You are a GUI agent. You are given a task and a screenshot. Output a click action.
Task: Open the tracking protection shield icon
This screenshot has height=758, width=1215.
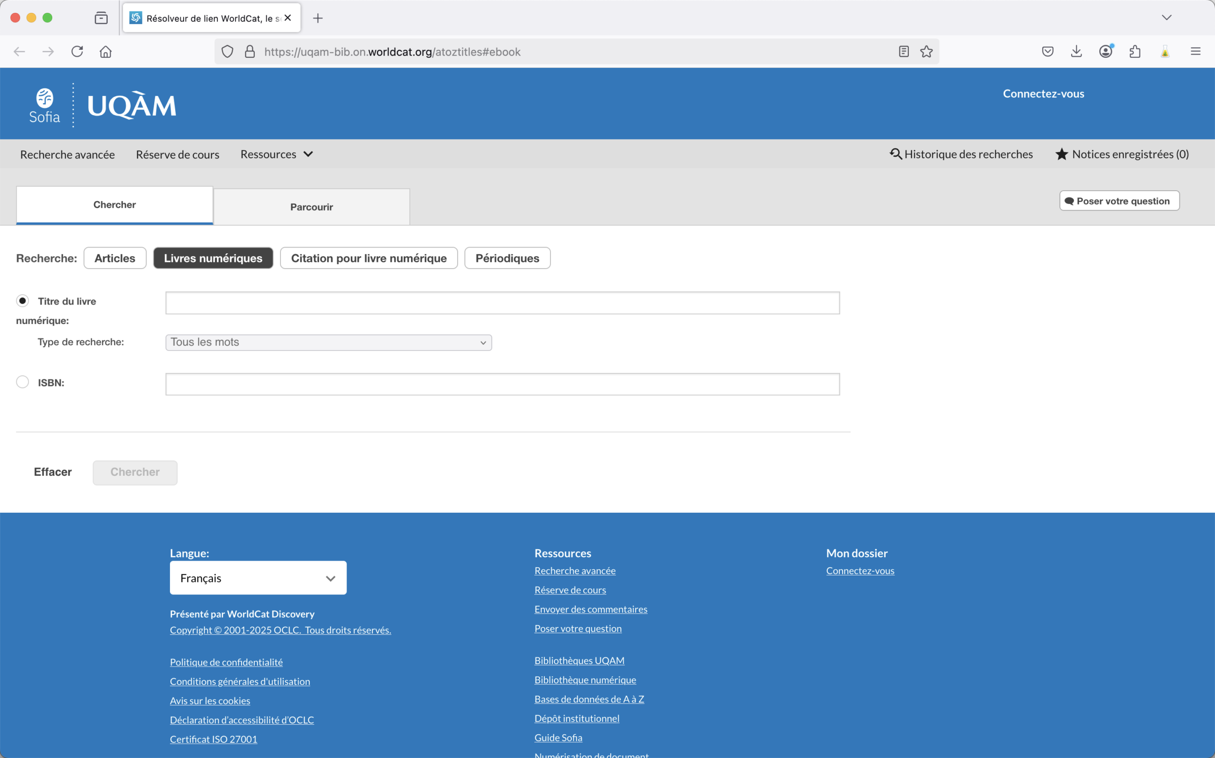click(x=227, y=52)
